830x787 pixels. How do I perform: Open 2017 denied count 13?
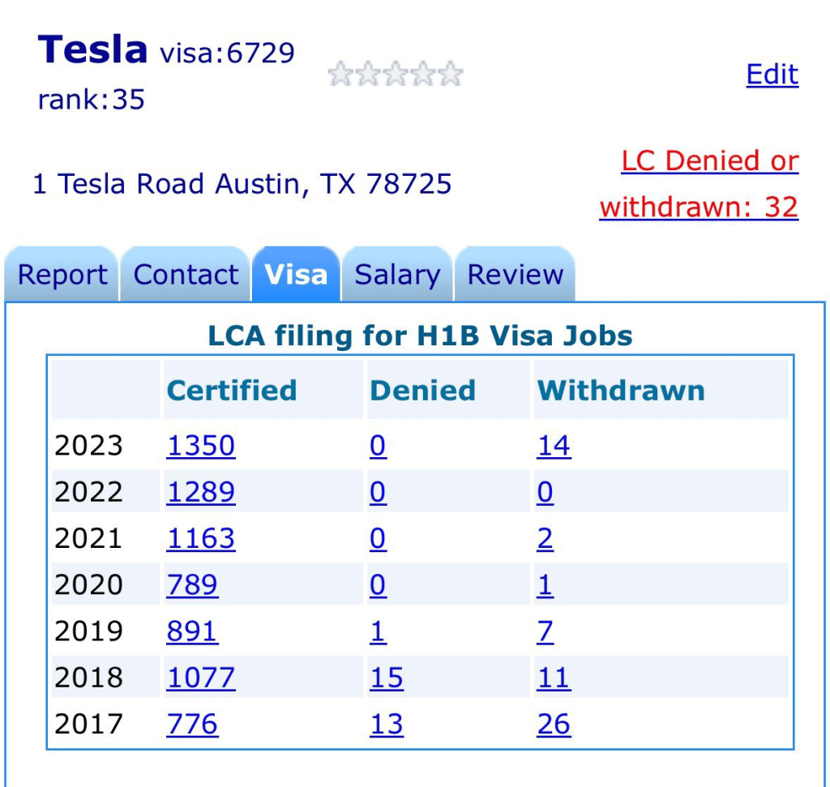387,724
